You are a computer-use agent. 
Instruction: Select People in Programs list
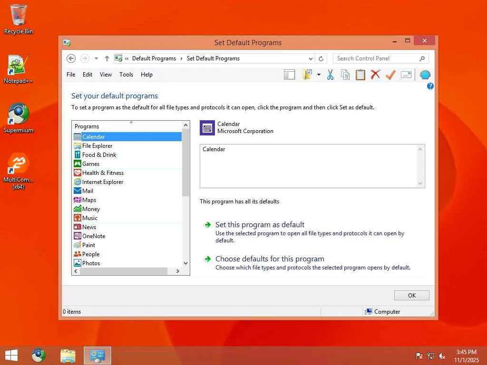(127, 254)
